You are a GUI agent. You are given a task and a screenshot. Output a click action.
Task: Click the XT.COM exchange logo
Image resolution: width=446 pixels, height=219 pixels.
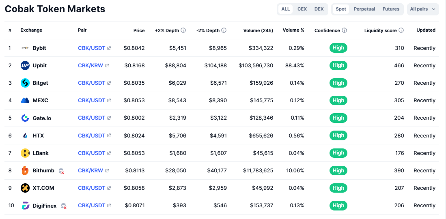coord(25,188)
